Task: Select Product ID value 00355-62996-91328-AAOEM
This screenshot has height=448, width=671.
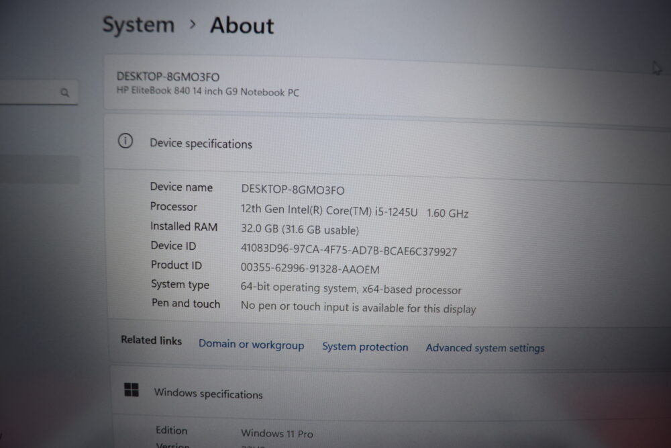Action: [x=310, y=268]
